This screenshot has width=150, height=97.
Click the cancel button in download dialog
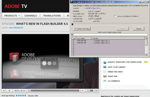(x=139, y=29)
